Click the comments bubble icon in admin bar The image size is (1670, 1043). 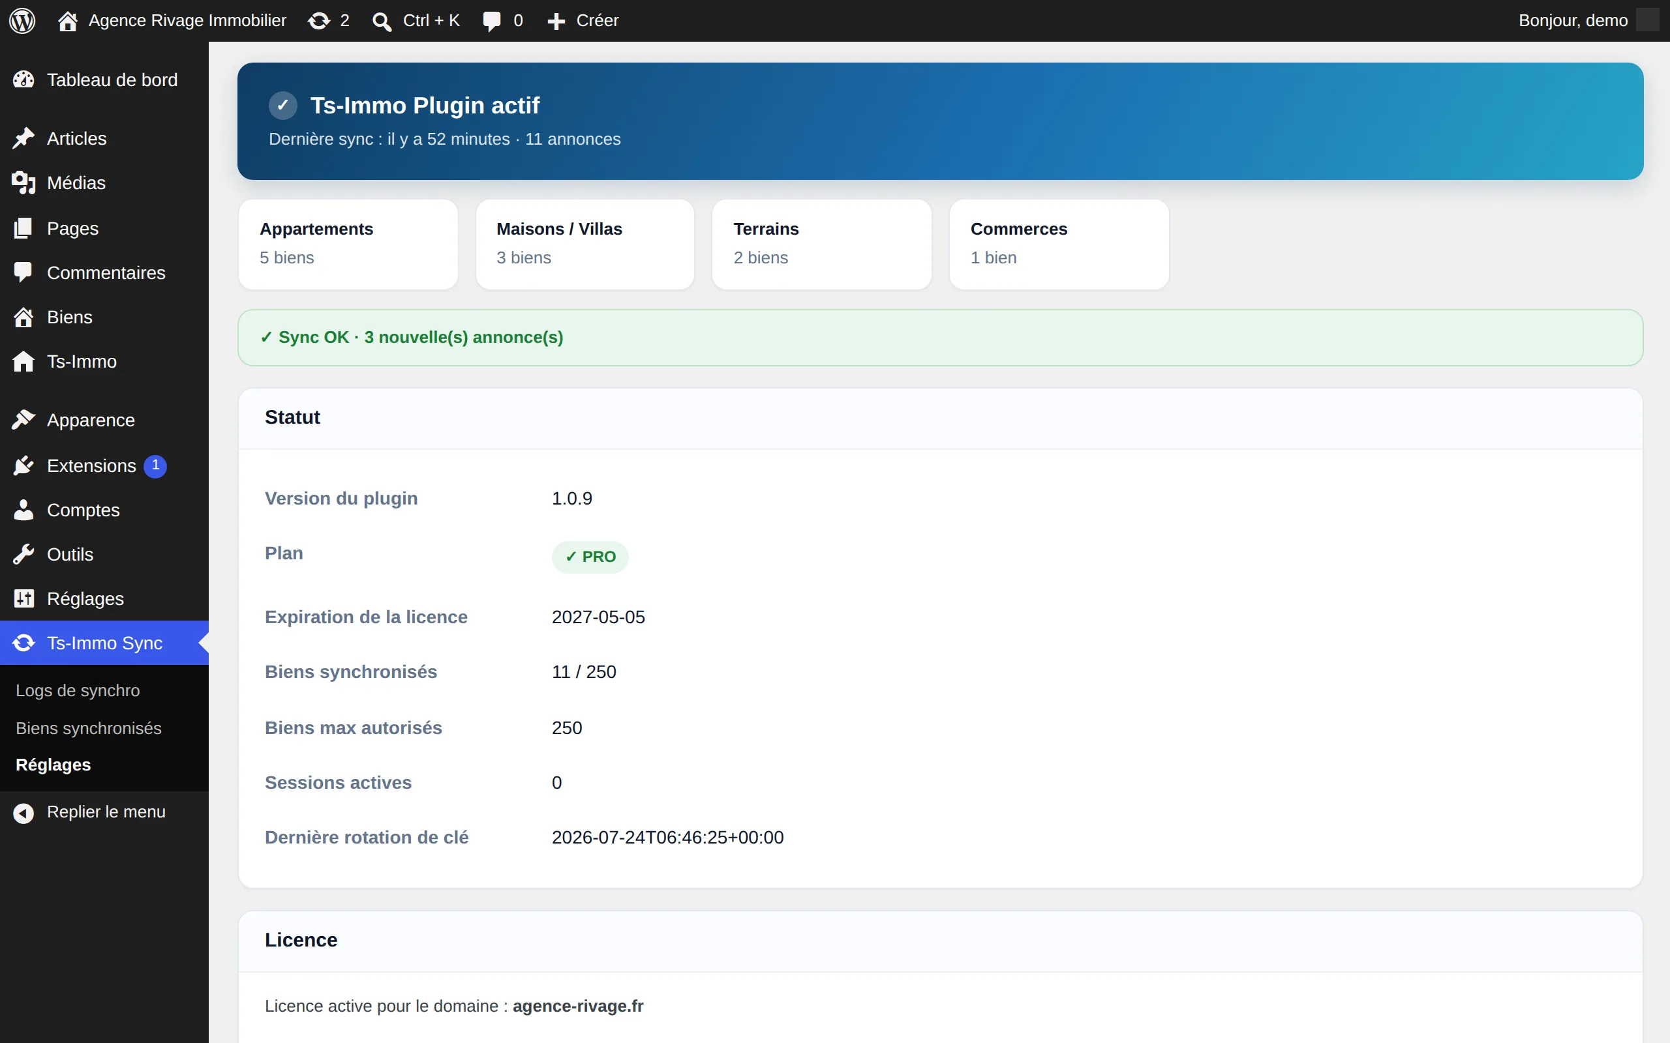pyautogui.click(x=492, y=22)
